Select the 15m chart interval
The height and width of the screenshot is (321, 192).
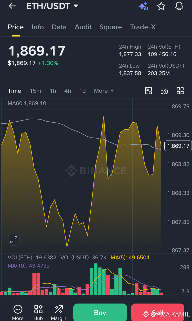pyautogui.click(x=35, y=91)
